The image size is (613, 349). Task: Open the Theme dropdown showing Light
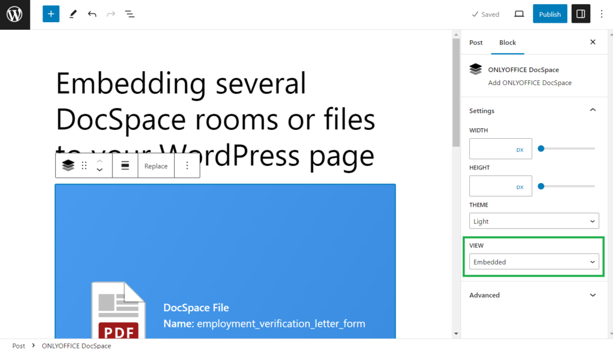pyautogui.click(x=533, y=220)
